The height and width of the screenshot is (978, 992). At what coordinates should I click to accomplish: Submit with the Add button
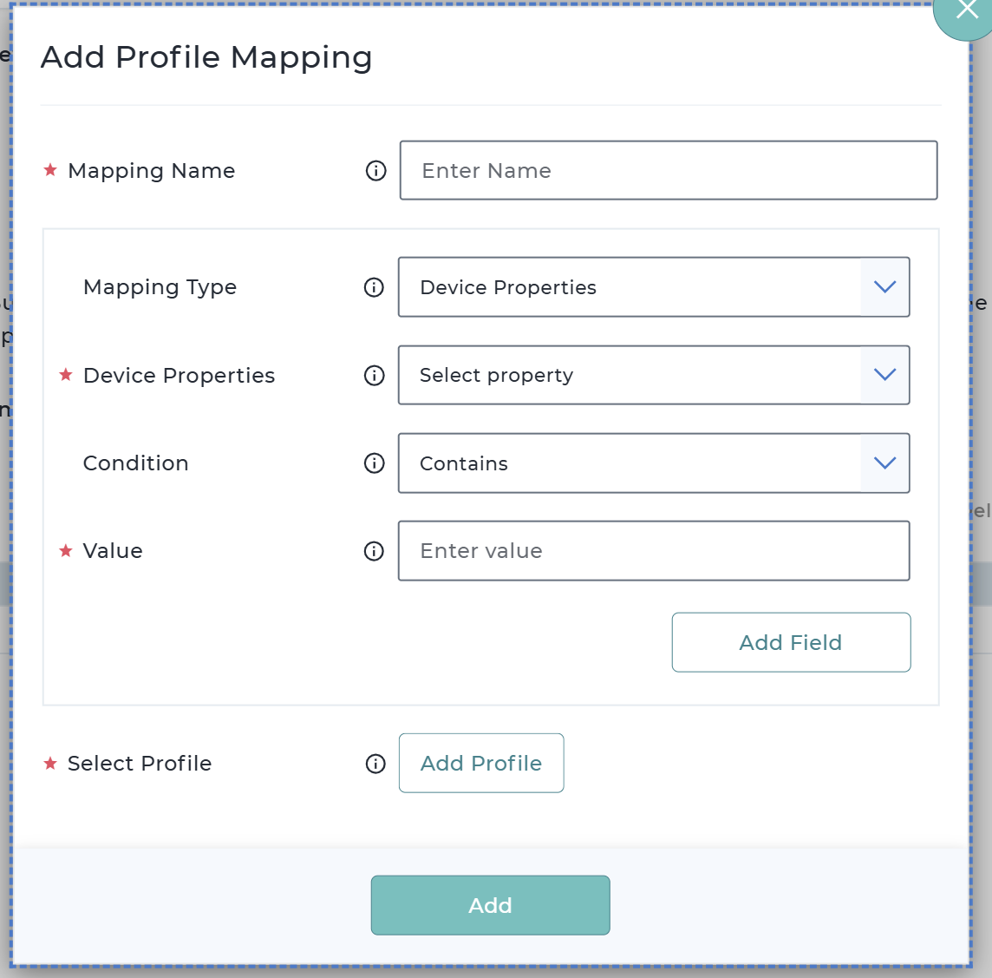[490, 905]
